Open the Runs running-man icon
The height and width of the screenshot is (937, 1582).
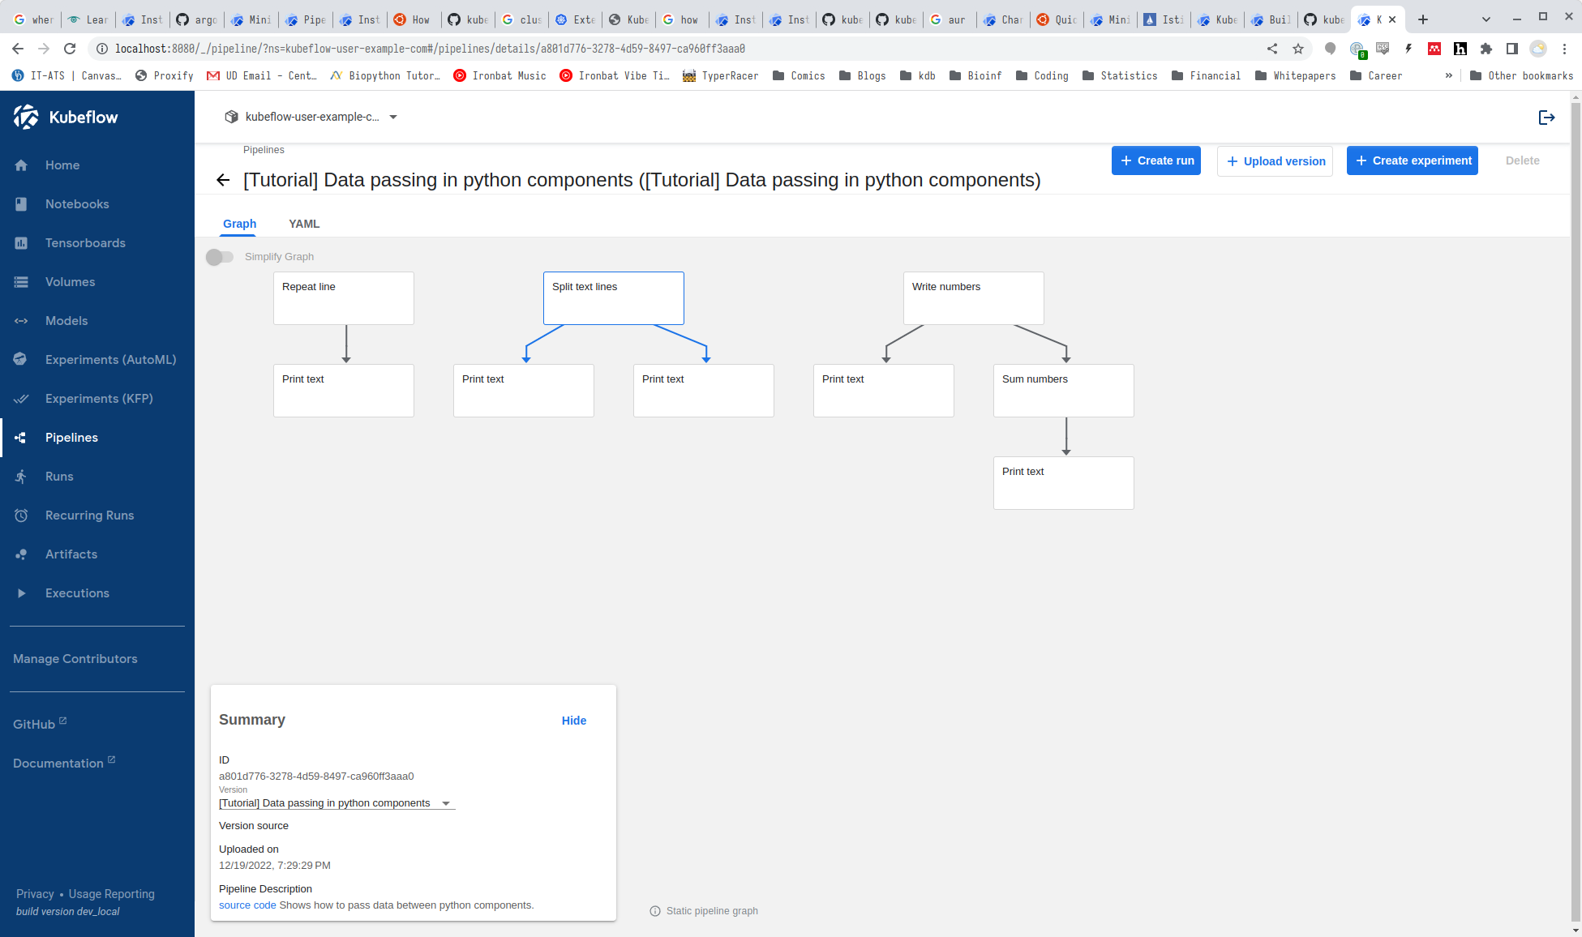point(21,477)
